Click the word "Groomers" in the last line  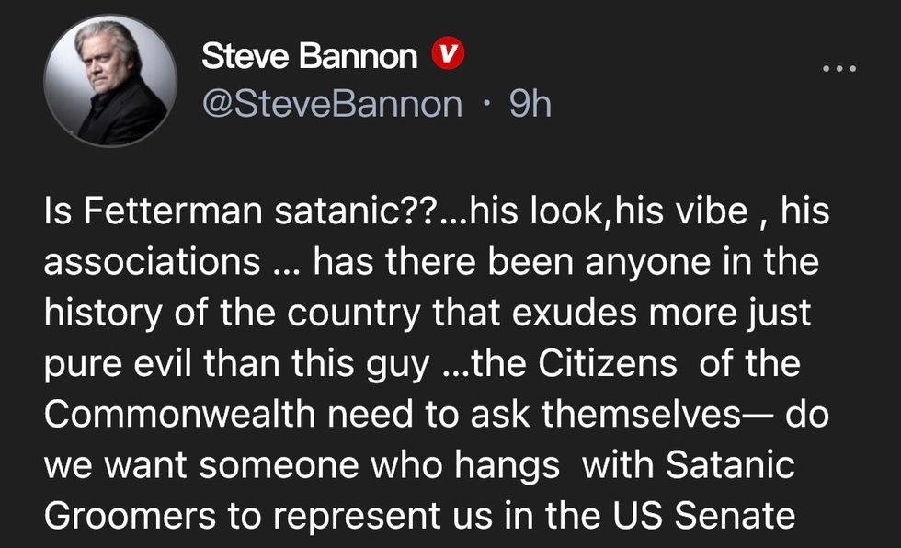tap(130, 516)
